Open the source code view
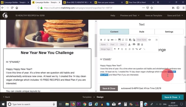 tap(150, 40)
